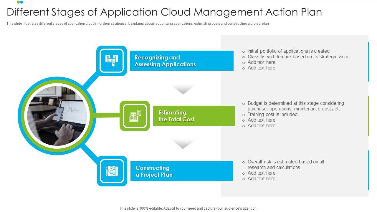377x212 pixels.
Task: Click the "Estimating the Total Cost" green label
Action: tap(194, 116)
